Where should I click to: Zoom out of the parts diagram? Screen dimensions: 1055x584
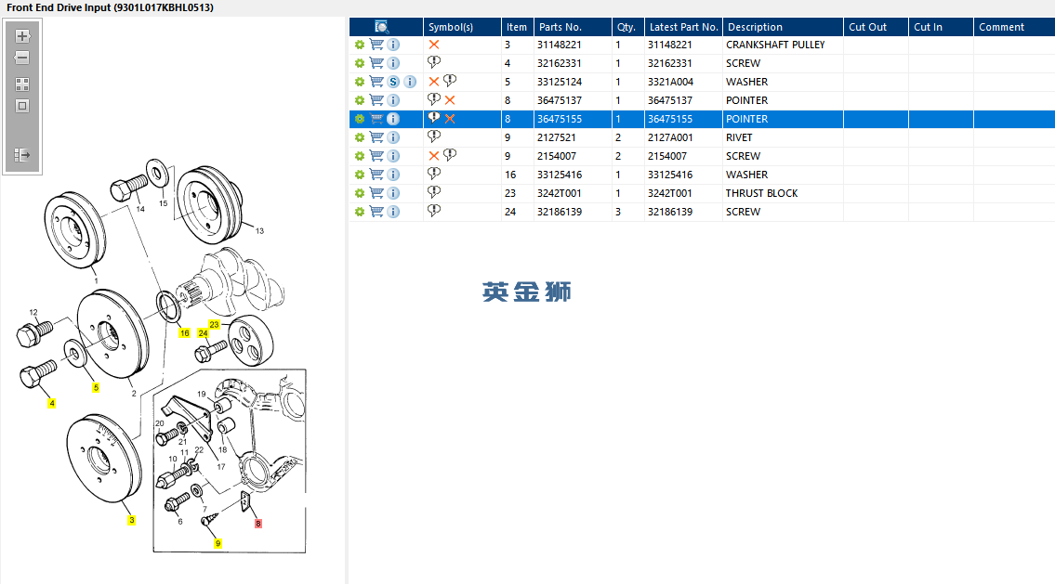[22, 58]
